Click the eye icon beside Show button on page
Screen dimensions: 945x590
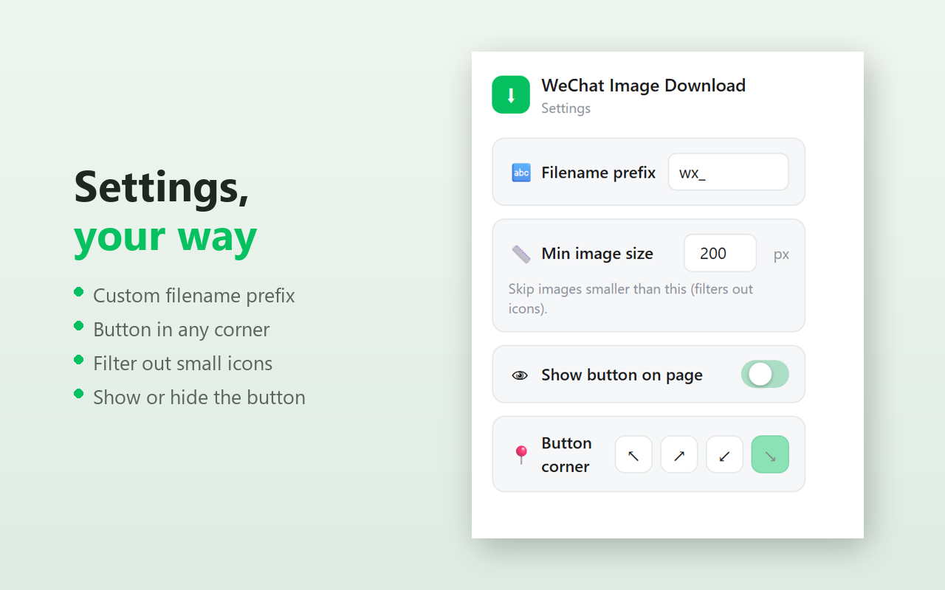pyautogui.click(x=520, y=375)
